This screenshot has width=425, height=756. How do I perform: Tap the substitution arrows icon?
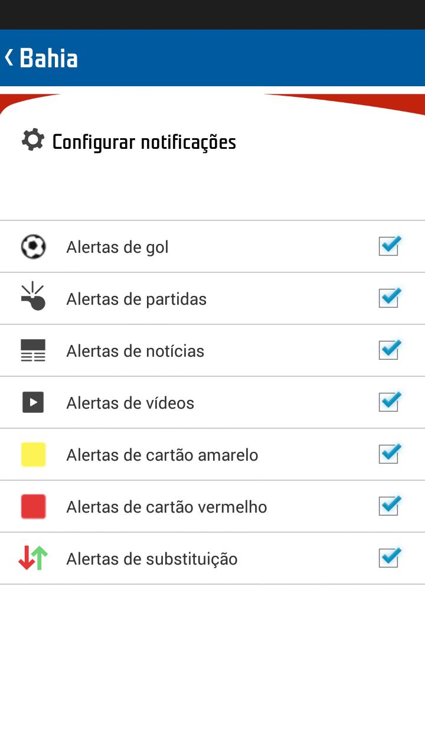click(33, 558)
